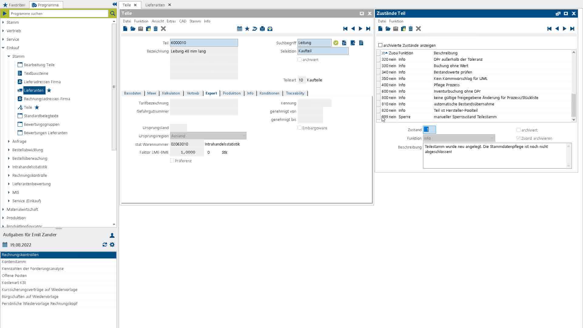The image size is (583, 328).
Task: Click the X cancel icon in Teile toolbar
Action: [163, 29]
